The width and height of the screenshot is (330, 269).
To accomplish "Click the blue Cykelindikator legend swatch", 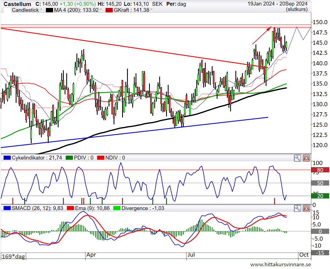I will [7, 158].
